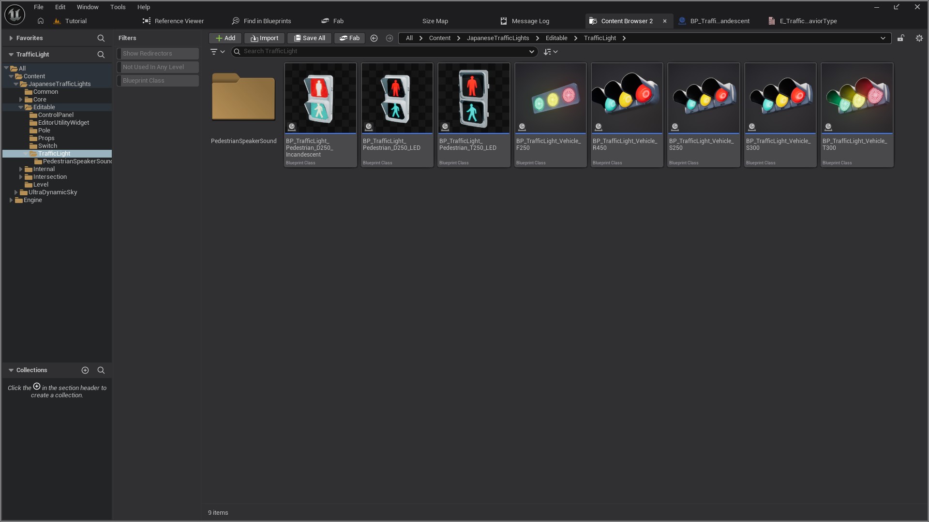This screenshot has width=929, height=522.
Task: Add a new collection with plus icon
Action: pyautogui.click(x=85, y=370)
